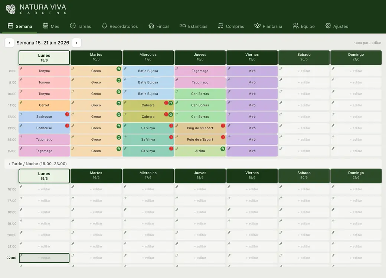Viewport: 386px width, 278px height.
Task: Open the Lunes 10:00 Tonyna block
Action: (44, 94)
